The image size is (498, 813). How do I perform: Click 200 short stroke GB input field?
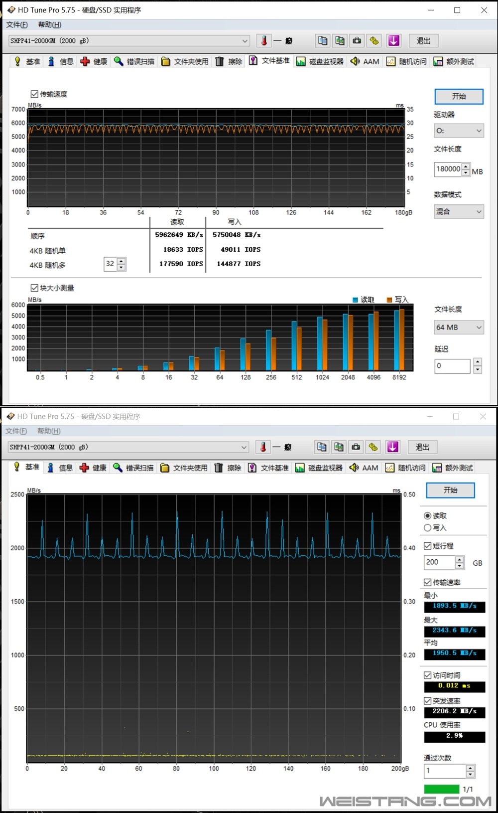click(x=440, y=562)
